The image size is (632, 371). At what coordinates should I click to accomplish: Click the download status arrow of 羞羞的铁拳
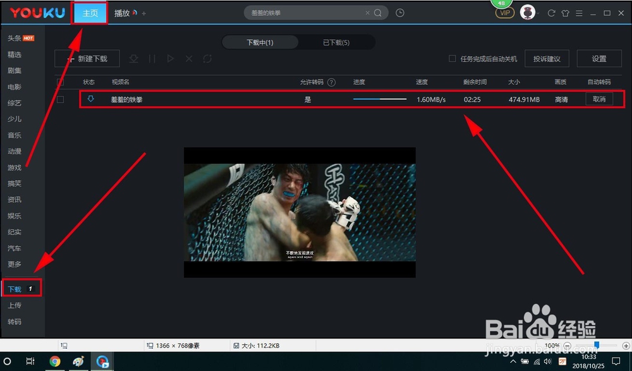tap(90, 99)
